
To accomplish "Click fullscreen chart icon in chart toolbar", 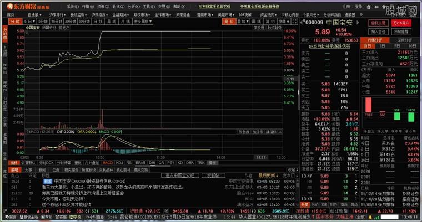I will 295,22.
